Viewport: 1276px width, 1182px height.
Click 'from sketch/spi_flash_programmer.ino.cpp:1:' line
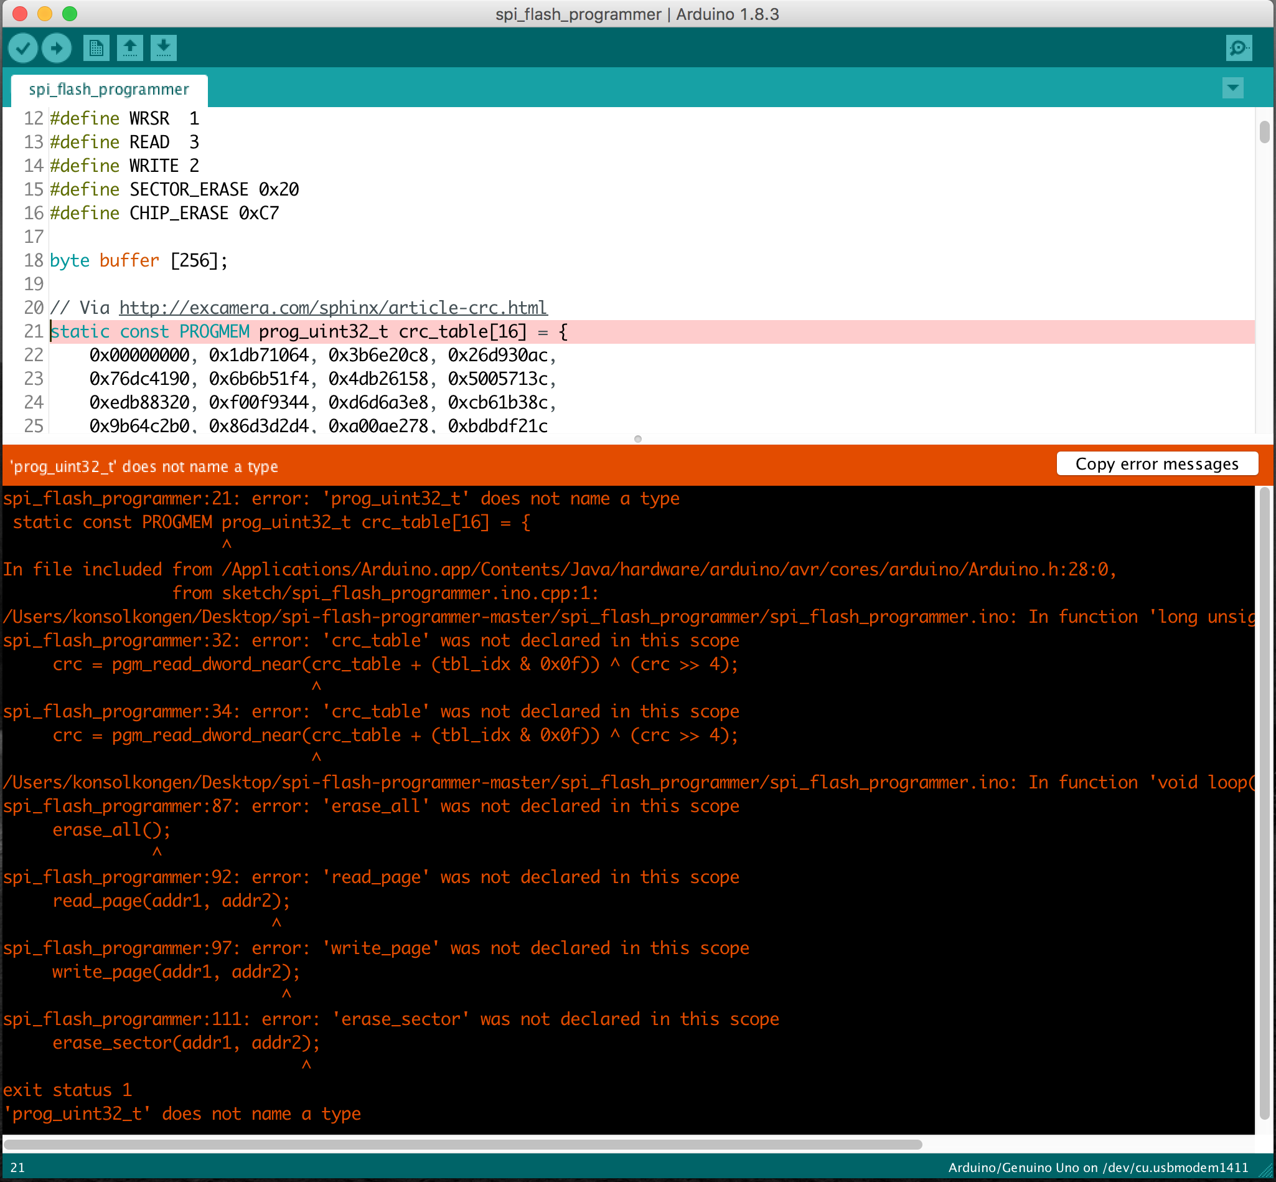click(385, 593)
